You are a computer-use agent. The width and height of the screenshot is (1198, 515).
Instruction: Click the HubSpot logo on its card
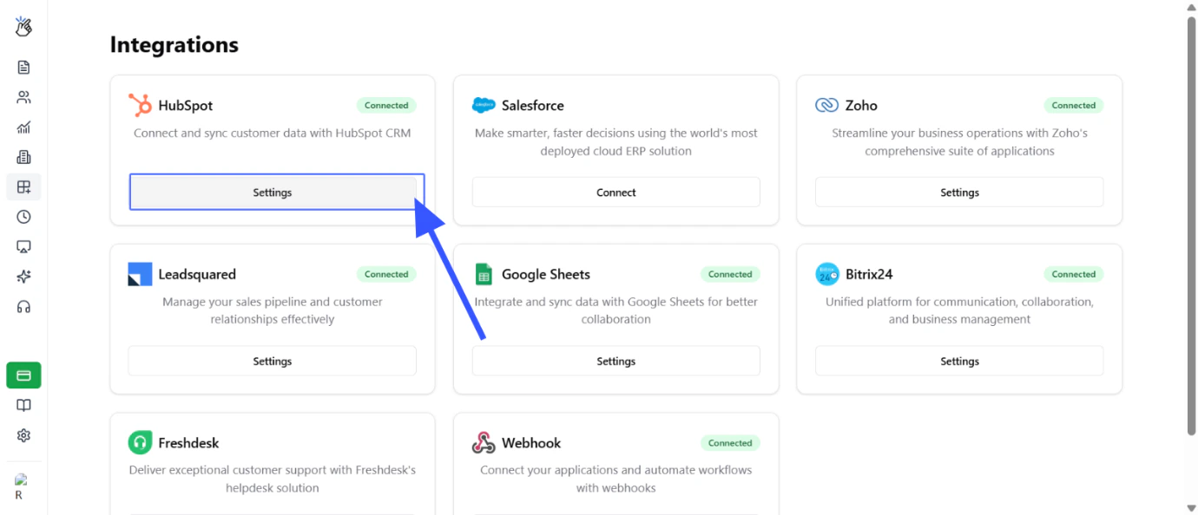click(140, 105)
